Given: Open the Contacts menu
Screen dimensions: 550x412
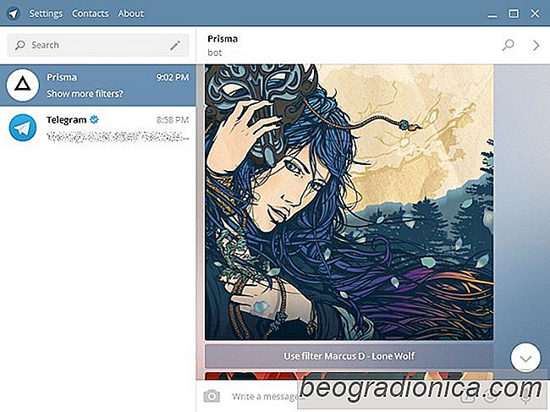Looking at the screenshot, I should [91, 14].
